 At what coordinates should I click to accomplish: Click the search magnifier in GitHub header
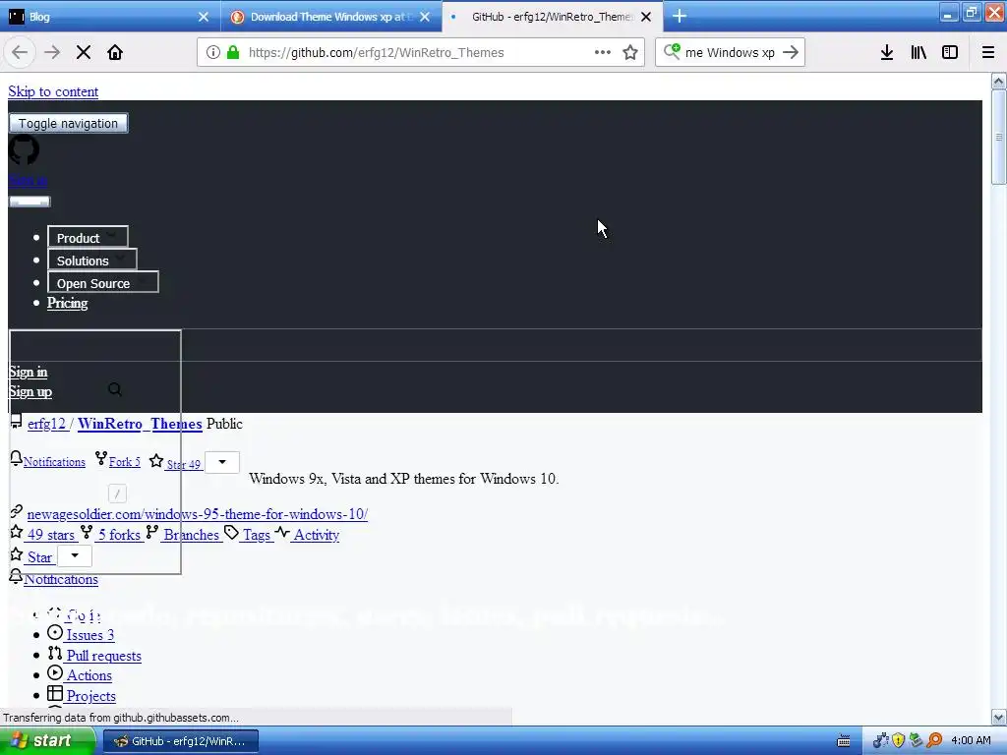click(x=115, y=389)
